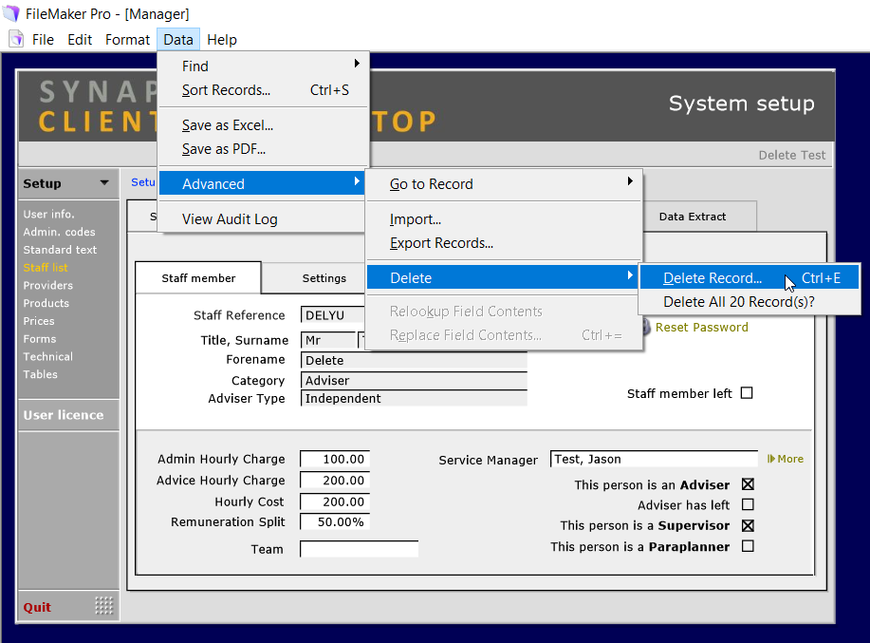This screenshot has height=643, width=870.
Task: Expand the Delete submenu
Action: (503, 277)
